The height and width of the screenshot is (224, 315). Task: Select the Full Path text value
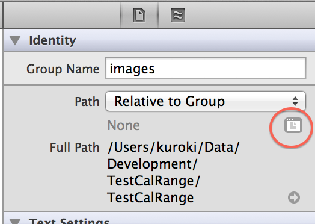click(174, 172)
